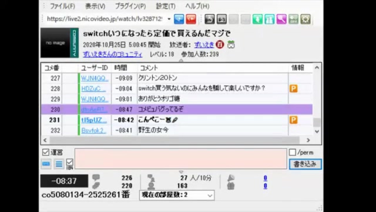Click the dark forward-screen toolbar icon
The width and height of the screenshot is (376, 212).
click(222, 19)
